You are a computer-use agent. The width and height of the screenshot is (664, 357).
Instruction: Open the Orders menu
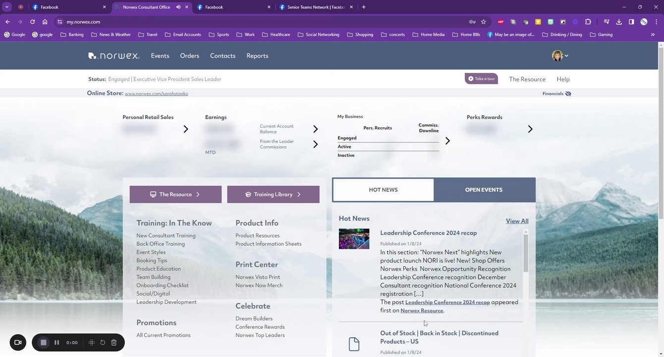point(189,56)
